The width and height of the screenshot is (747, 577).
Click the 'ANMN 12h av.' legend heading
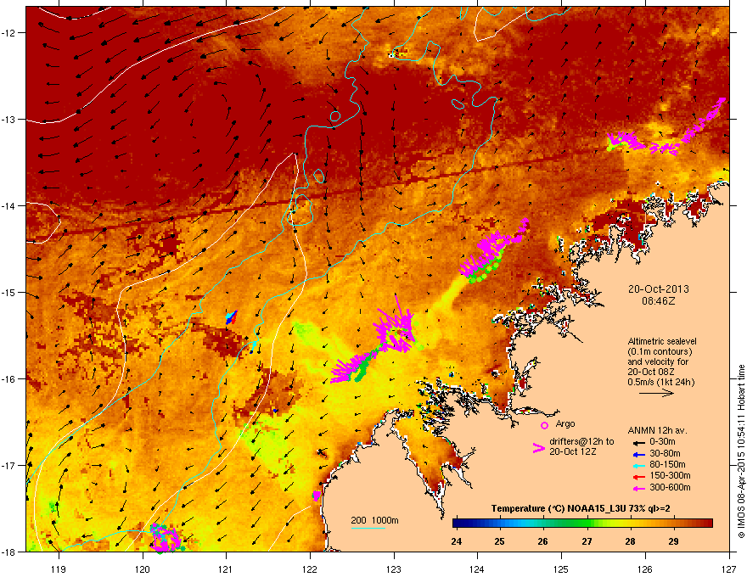657,430
